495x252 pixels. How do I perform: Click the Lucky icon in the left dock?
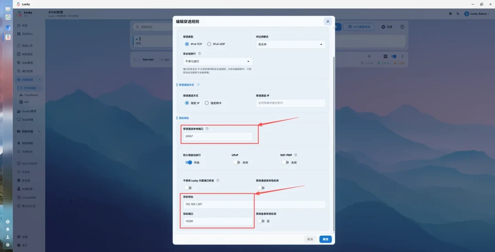[x=8, y=37]
